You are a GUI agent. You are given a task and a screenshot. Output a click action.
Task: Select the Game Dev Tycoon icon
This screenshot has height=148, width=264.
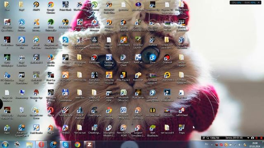pos(109,78)
